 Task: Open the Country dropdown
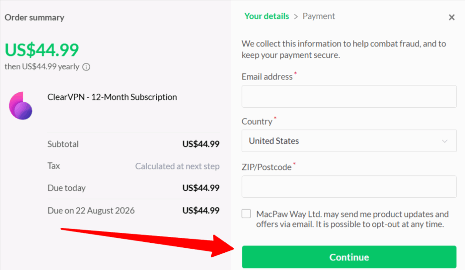click(x=349, y=141)
